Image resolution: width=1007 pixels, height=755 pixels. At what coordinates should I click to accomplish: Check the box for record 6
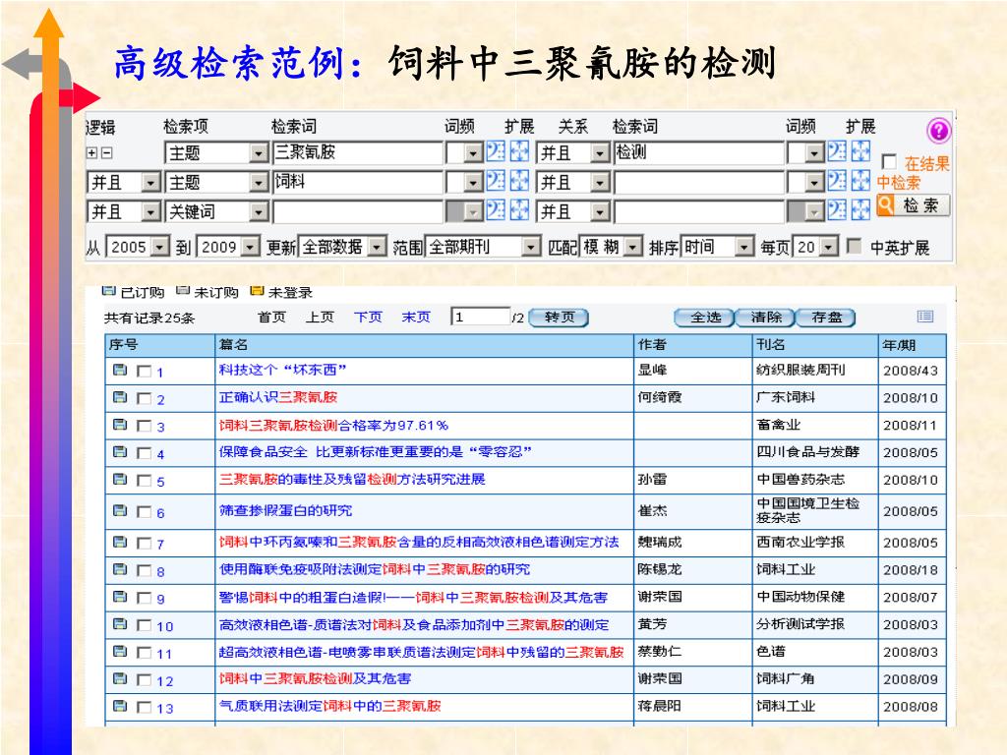pos(145,511)
